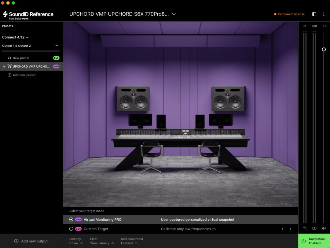Expand the UPCHORD VMP profile dropdown
The height and width of the screenshot is (248, 330).
(174, 14)
